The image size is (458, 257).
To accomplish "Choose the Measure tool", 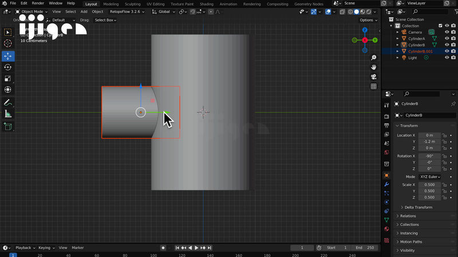I will [x=8, y=114].
